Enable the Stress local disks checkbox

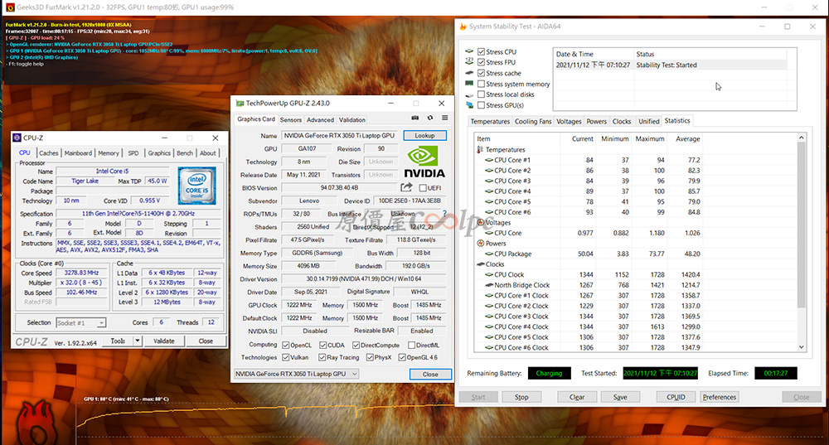pyautogui.click(x=481, y=94)
